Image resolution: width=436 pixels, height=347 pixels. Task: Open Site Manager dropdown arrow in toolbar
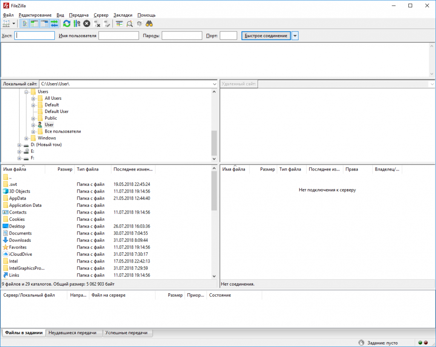[x=14, y=24]
